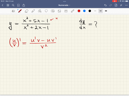Select the Text box tool

coord(66,11)
